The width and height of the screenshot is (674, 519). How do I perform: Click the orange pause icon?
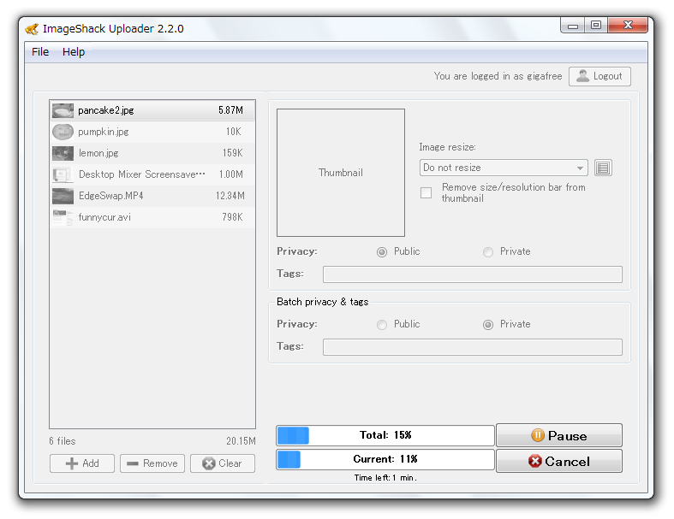[538, 435]
